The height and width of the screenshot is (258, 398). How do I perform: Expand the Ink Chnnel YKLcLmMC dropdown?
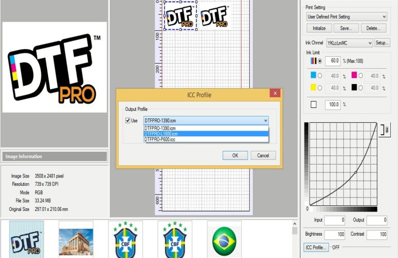(349, 43)
